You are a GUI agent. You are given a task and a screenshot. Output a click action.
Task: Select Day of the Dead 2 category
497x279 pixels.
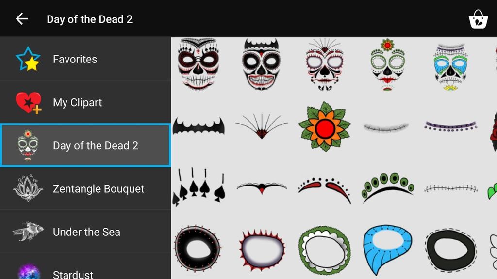[x=85, y=145]
